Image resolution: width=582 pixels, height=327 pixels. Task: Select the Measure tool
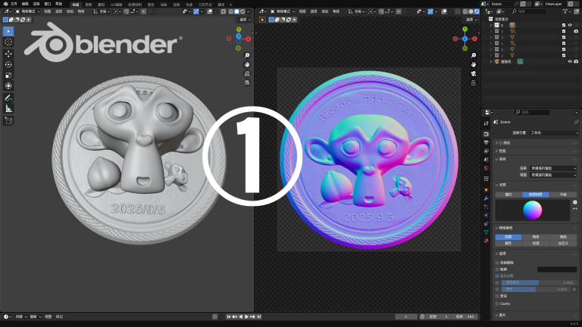[8, 108]
